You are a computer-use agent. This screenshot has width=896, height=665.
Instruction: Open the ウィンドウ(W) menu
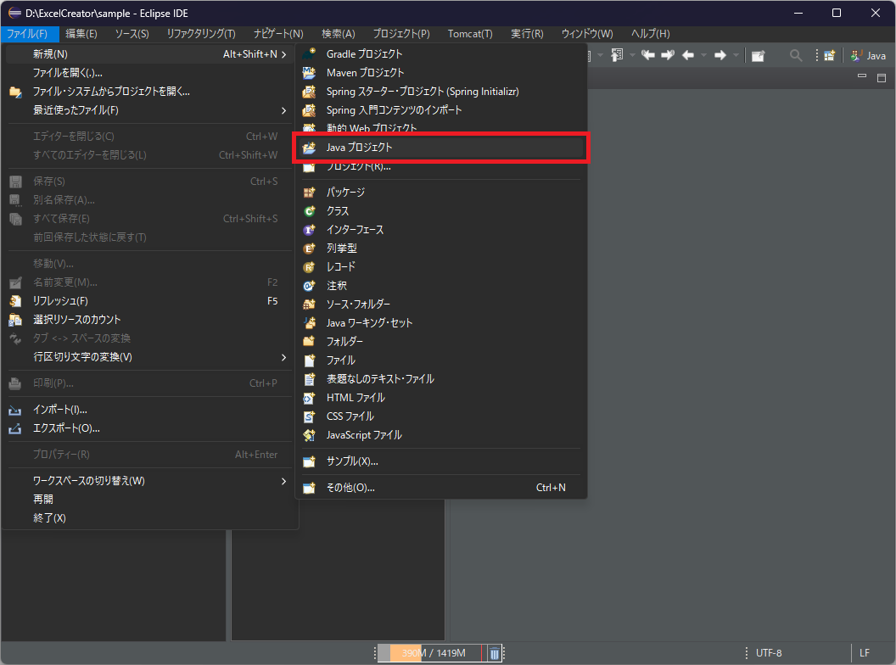(587, 34)
